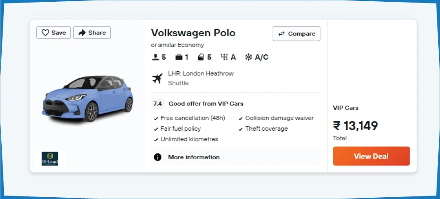Click the car doors icon
This screenshot has width=440, height=199.
[x=201, y=57]
